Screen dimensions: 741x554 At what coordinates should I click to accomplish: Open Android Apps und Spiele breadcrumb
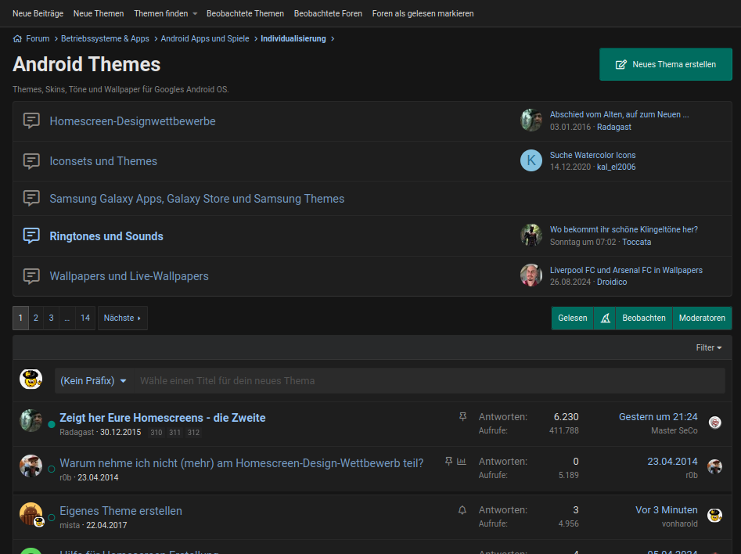click(x=205, y=39)
